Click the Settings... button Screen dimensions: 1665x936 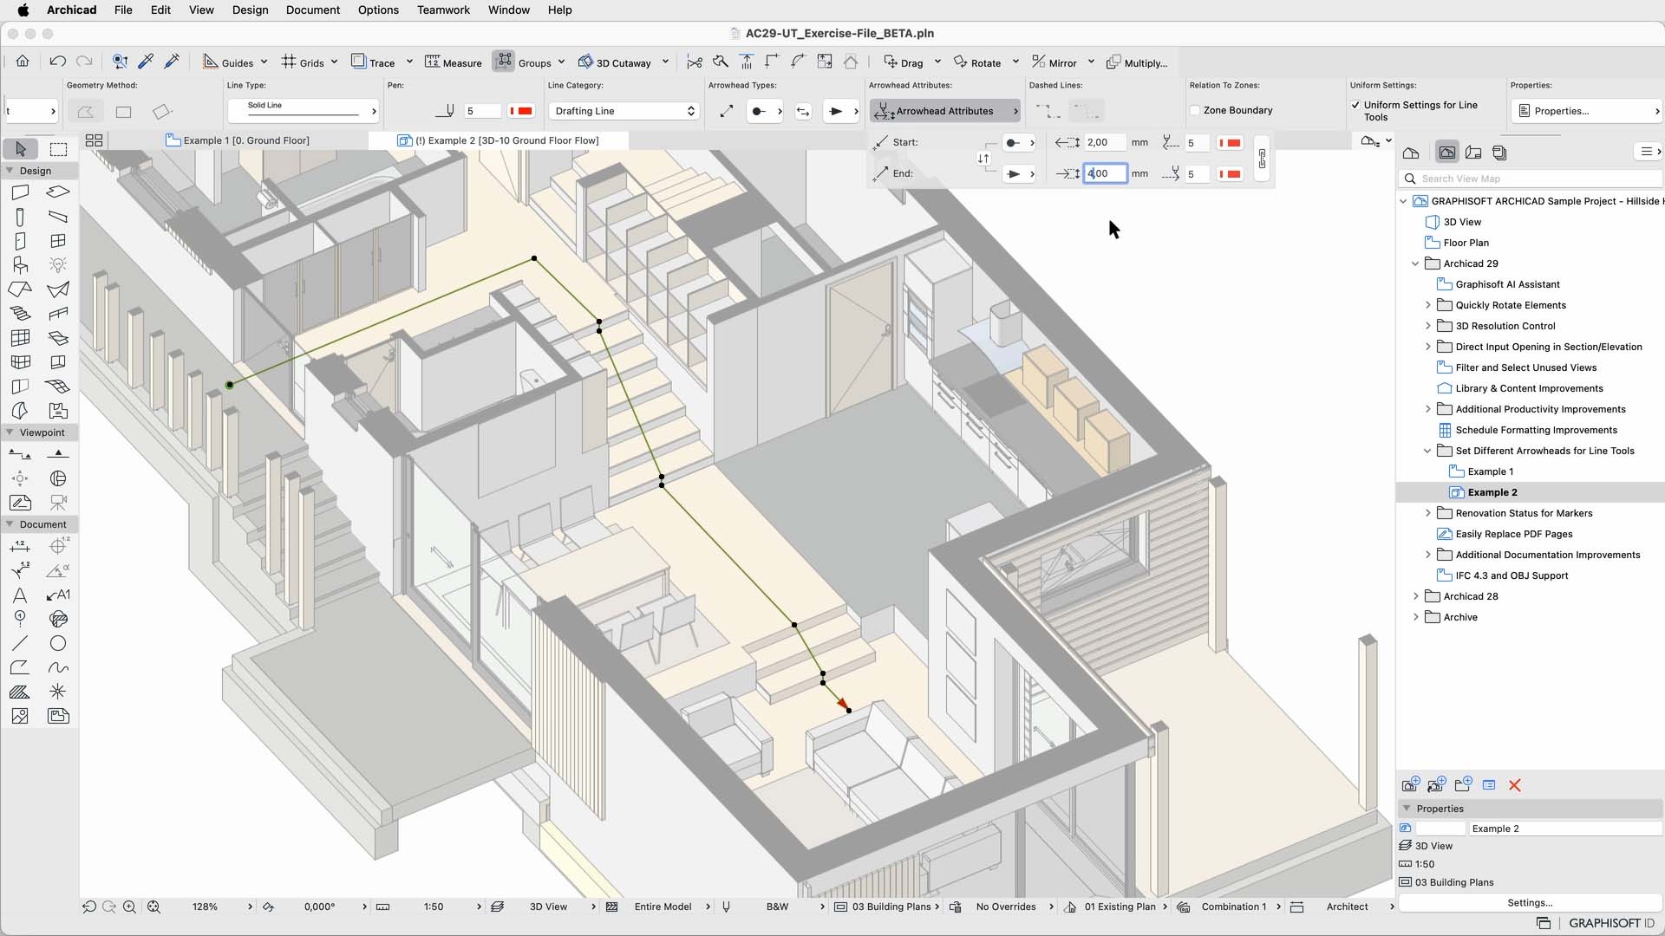[x=1530, y=902]
